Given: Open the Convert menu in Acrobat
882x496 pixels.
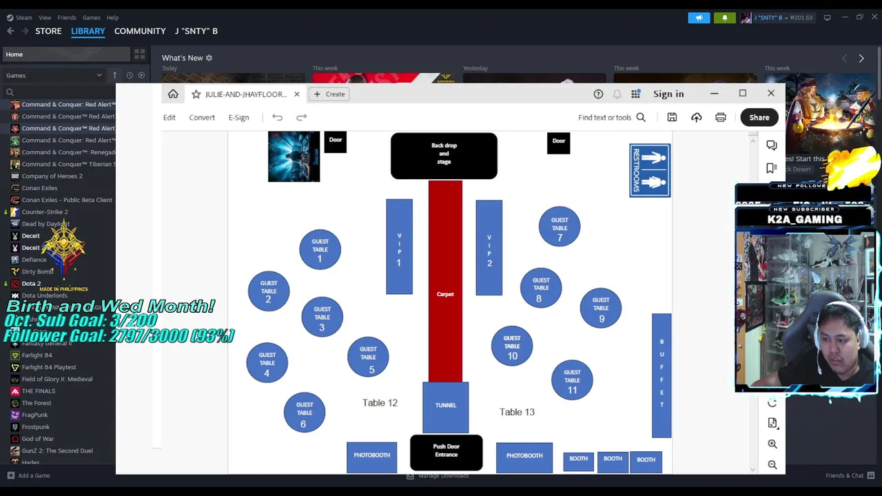Looking at the screenshot, I should (x=202, y=117).
